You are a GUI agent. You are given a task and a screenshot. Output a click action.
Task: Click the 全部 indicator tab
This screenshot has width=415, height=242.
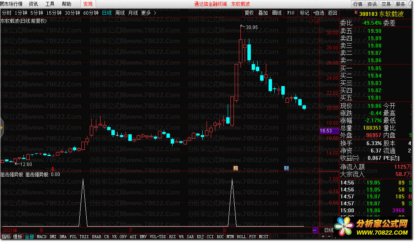[29, 237]
